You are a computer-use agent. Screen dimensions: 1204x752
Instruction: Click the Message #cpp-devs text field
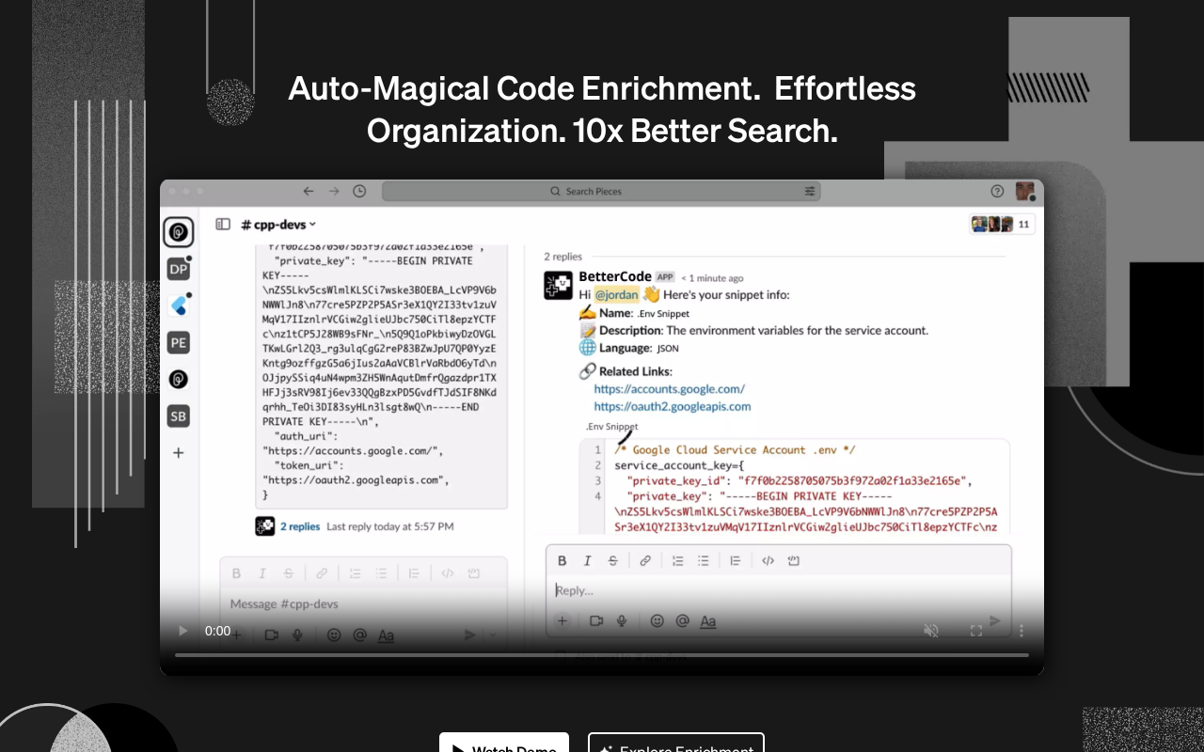click(364, 603)
